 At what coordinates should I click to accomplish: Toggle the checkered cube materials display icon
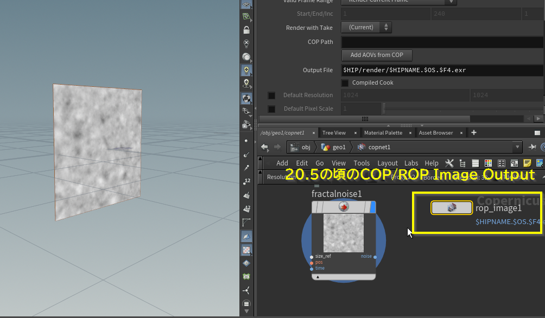[x=246, y=99]
